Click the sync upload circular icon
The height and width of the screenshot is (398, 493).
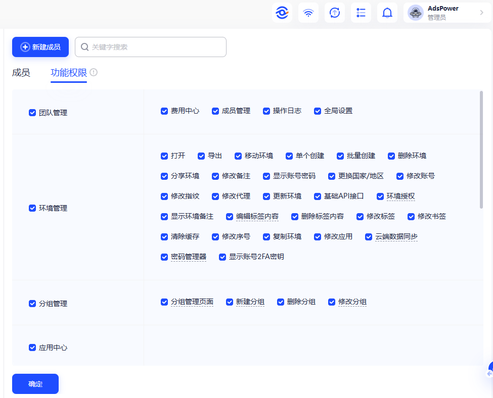(x=335, y=13)
